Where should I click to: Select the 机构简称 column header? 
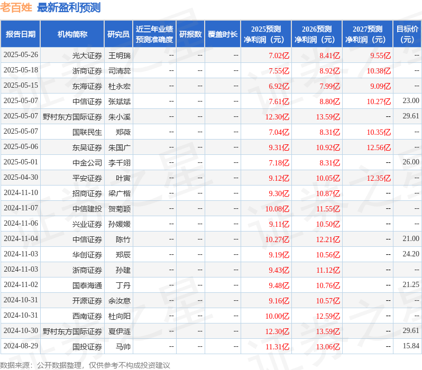(72, 34)
